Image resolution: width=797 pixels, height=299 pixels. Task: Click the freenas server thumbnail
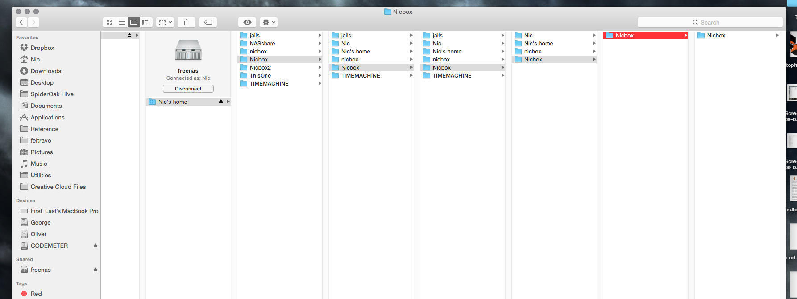click(x=188, y=50)
